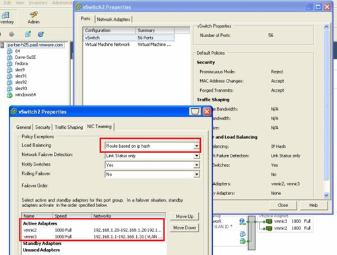Click the new virtual machine toolbar icon
This screenshot has height=255, width=337.
[x=28, y=34]
